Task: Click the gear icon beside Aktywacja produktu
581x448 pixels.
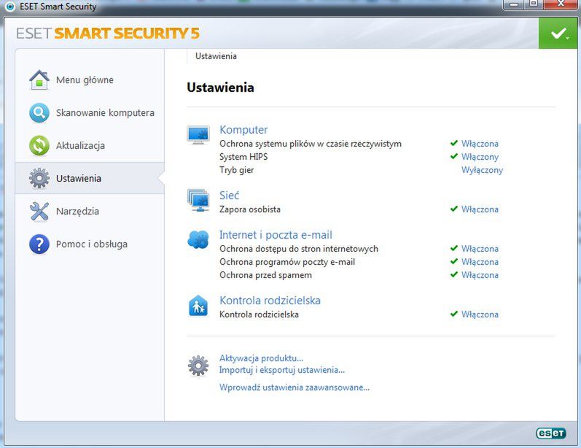Action: (x=198, y=366)
